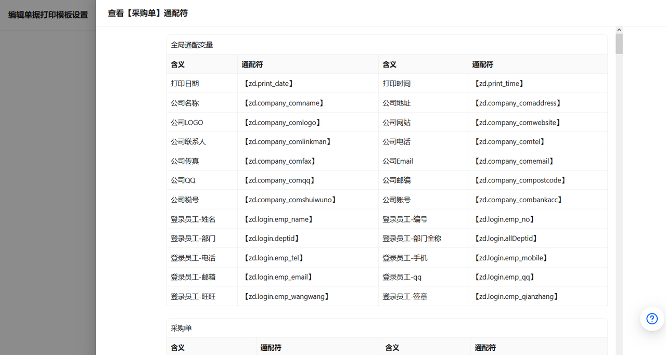The image size is (666, 355).
Task: Select wildcard 【zd.login.emp_email】
Action: (278, 278)
